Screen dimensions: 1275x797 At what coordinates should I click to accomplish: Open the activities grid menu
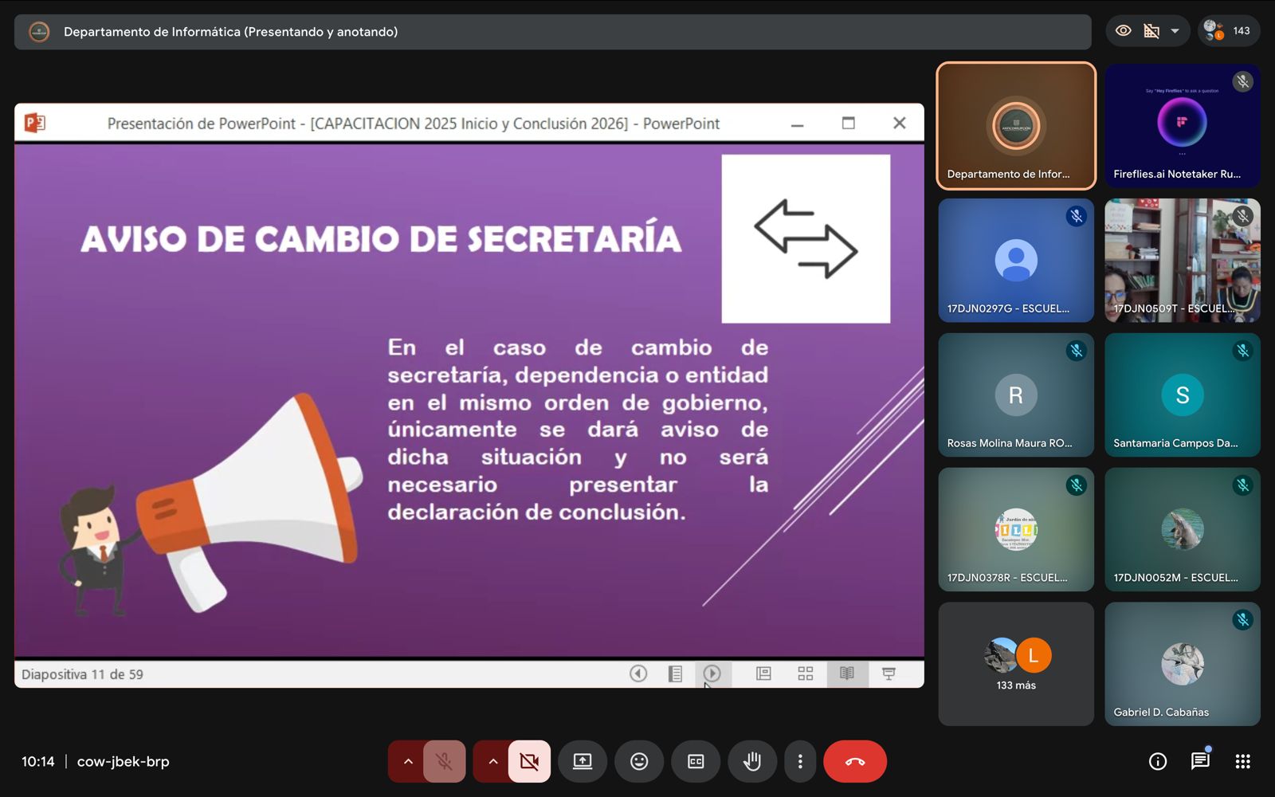[1242, 762]
